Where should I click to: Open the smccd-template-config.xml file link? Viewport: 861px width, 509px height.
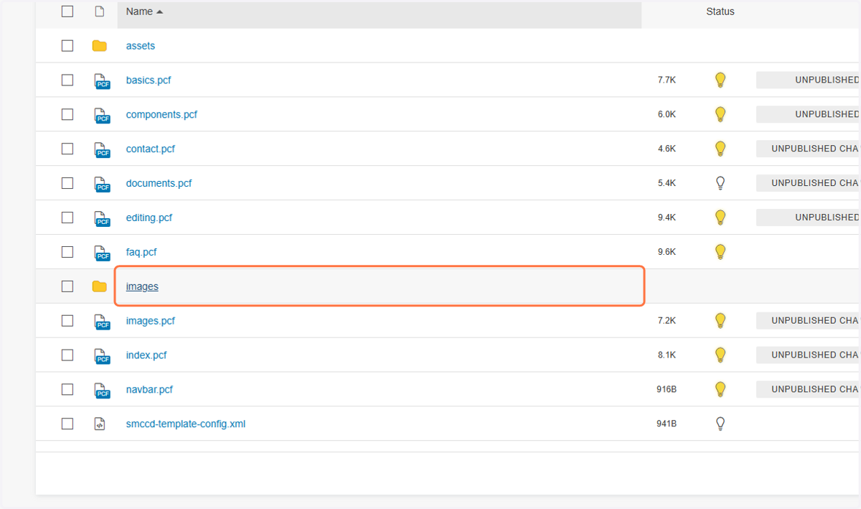186,424
